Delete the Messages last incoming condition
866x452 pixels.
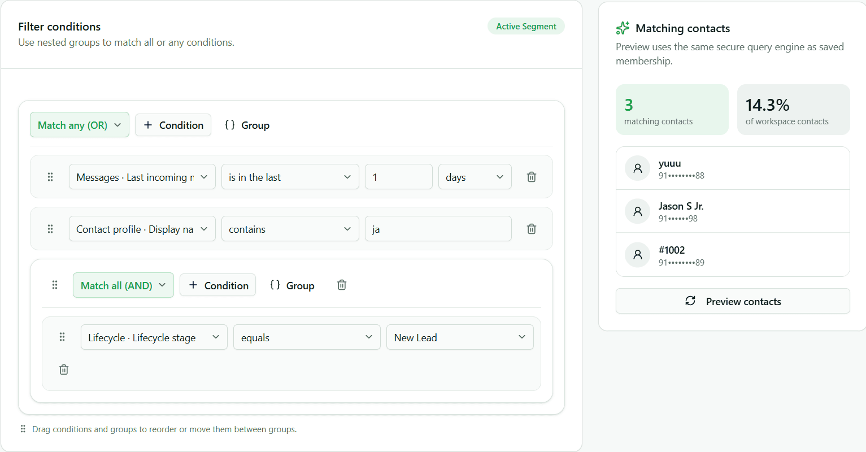pyautogui.click(x=532, y=177)
